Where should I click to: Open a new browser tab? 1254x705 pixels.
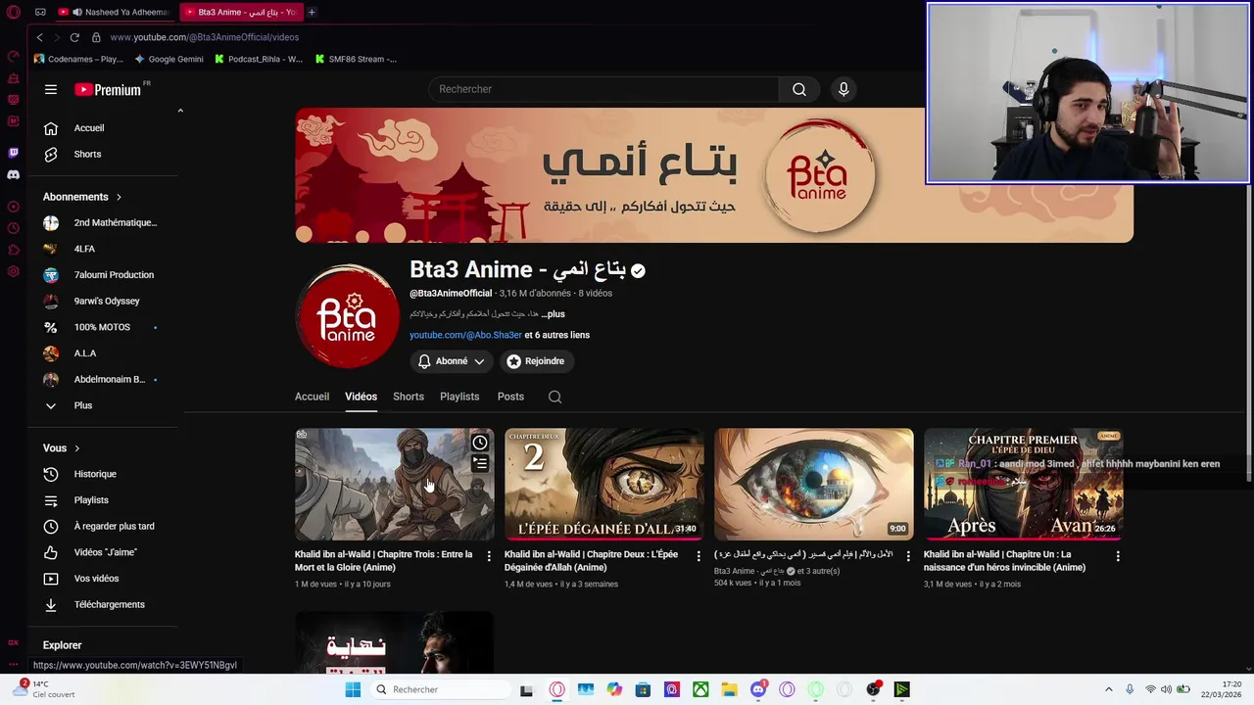tap(312, 12)
